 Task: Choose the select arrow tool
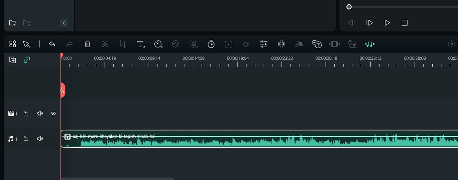tap(26, 44)
